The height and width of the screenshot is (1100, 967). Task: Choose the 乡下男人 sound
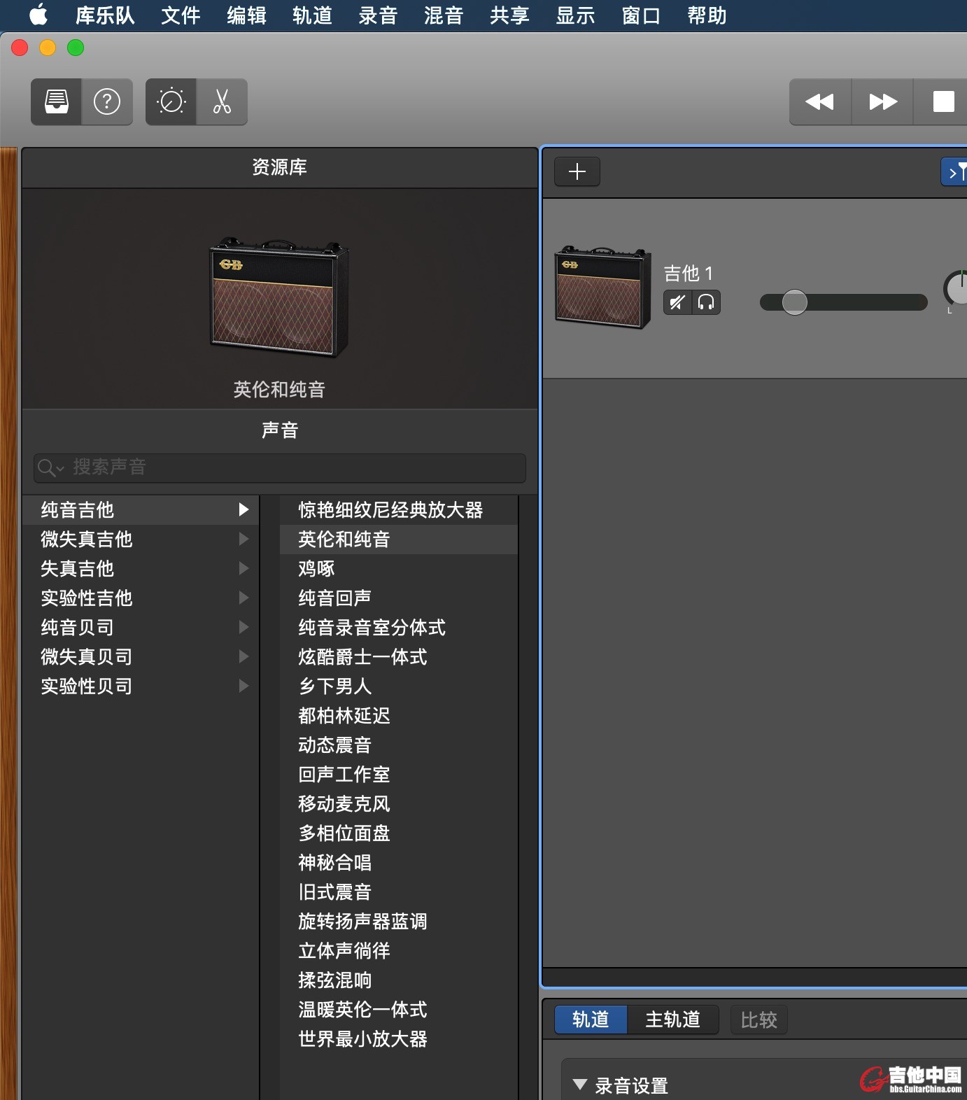[399, 686]
